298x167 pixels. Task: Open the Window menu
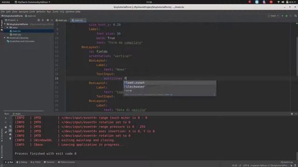pyautogui.click(x=70, y=12)
